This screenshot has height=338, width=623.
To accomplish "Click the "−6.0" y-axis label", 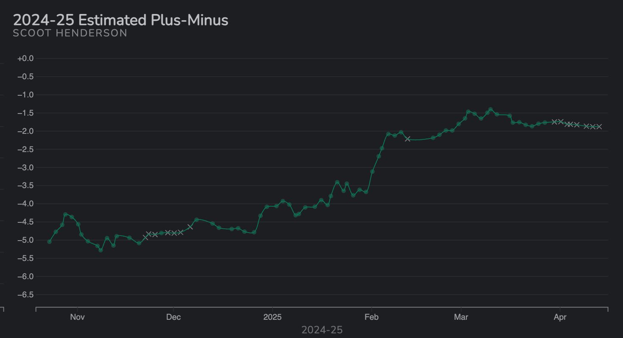I will click(25, 277).
